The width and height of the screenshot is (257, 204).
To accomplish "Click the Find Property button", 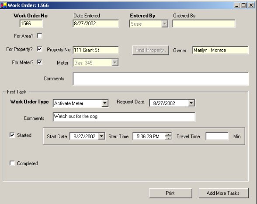I will pyautogui.click(x=151, y=50).
